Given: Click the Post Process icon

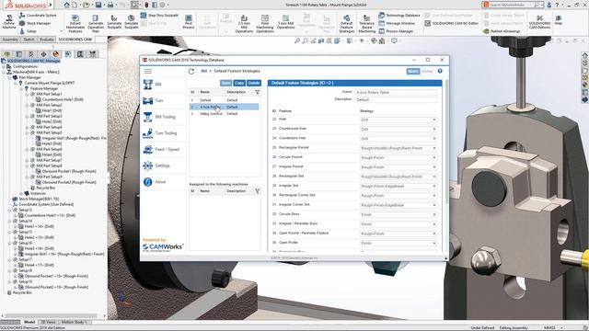Looking at the screenshot, I should 189,22.
